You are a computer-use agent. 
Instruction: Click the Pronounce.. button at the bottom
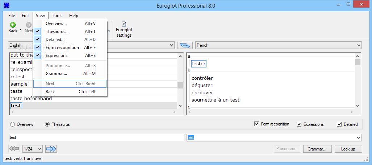287,149
